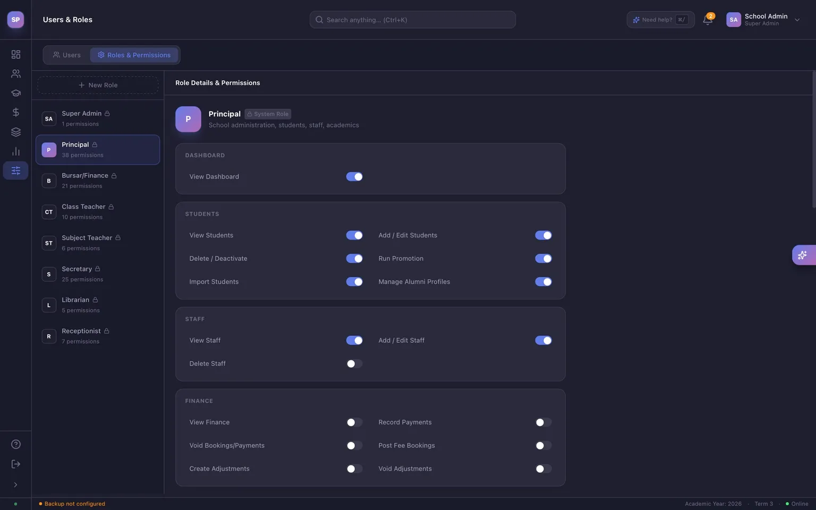Toggle the Run Promotion permission
This screenshot has width=816, height=510.
(x=543, y=259)
